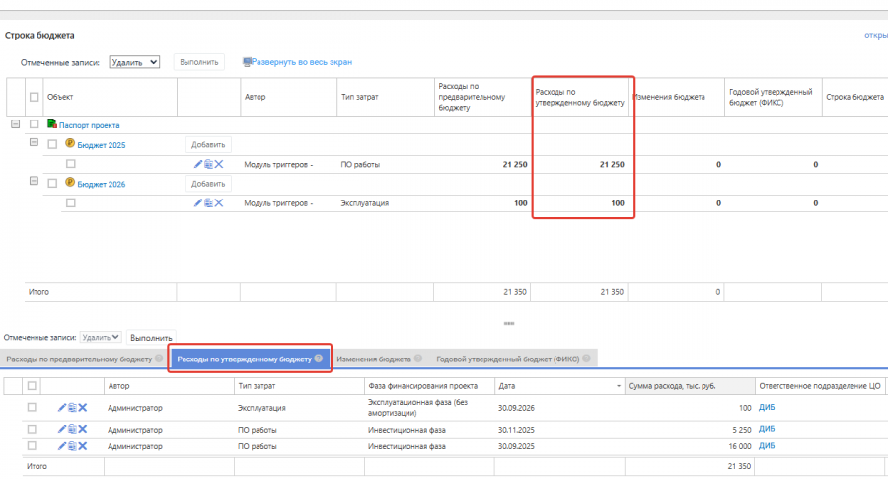Open the upper Удалить action dropdown

tap(134, 62)
